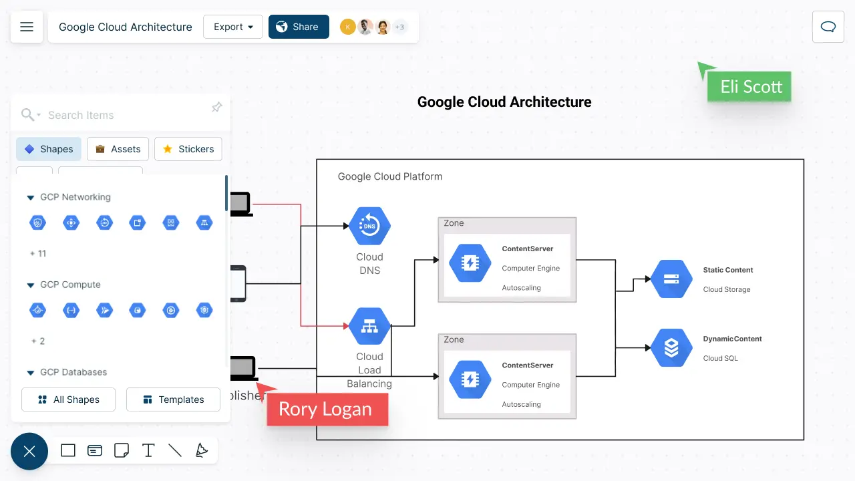This screenshot has height=481, width=855.
Task: Pick the four-arrows hexagon shape in GCP Networking
Action: pos(71,222)
